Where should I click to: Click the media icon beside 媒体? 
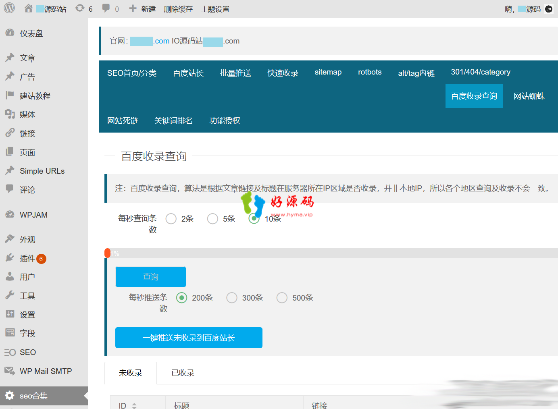click(x=10, y=114)
